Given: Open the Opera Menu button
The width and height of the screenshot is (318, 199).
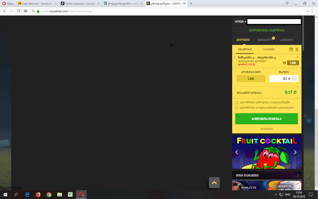Looking at the screenshot, I should point(8,3).
